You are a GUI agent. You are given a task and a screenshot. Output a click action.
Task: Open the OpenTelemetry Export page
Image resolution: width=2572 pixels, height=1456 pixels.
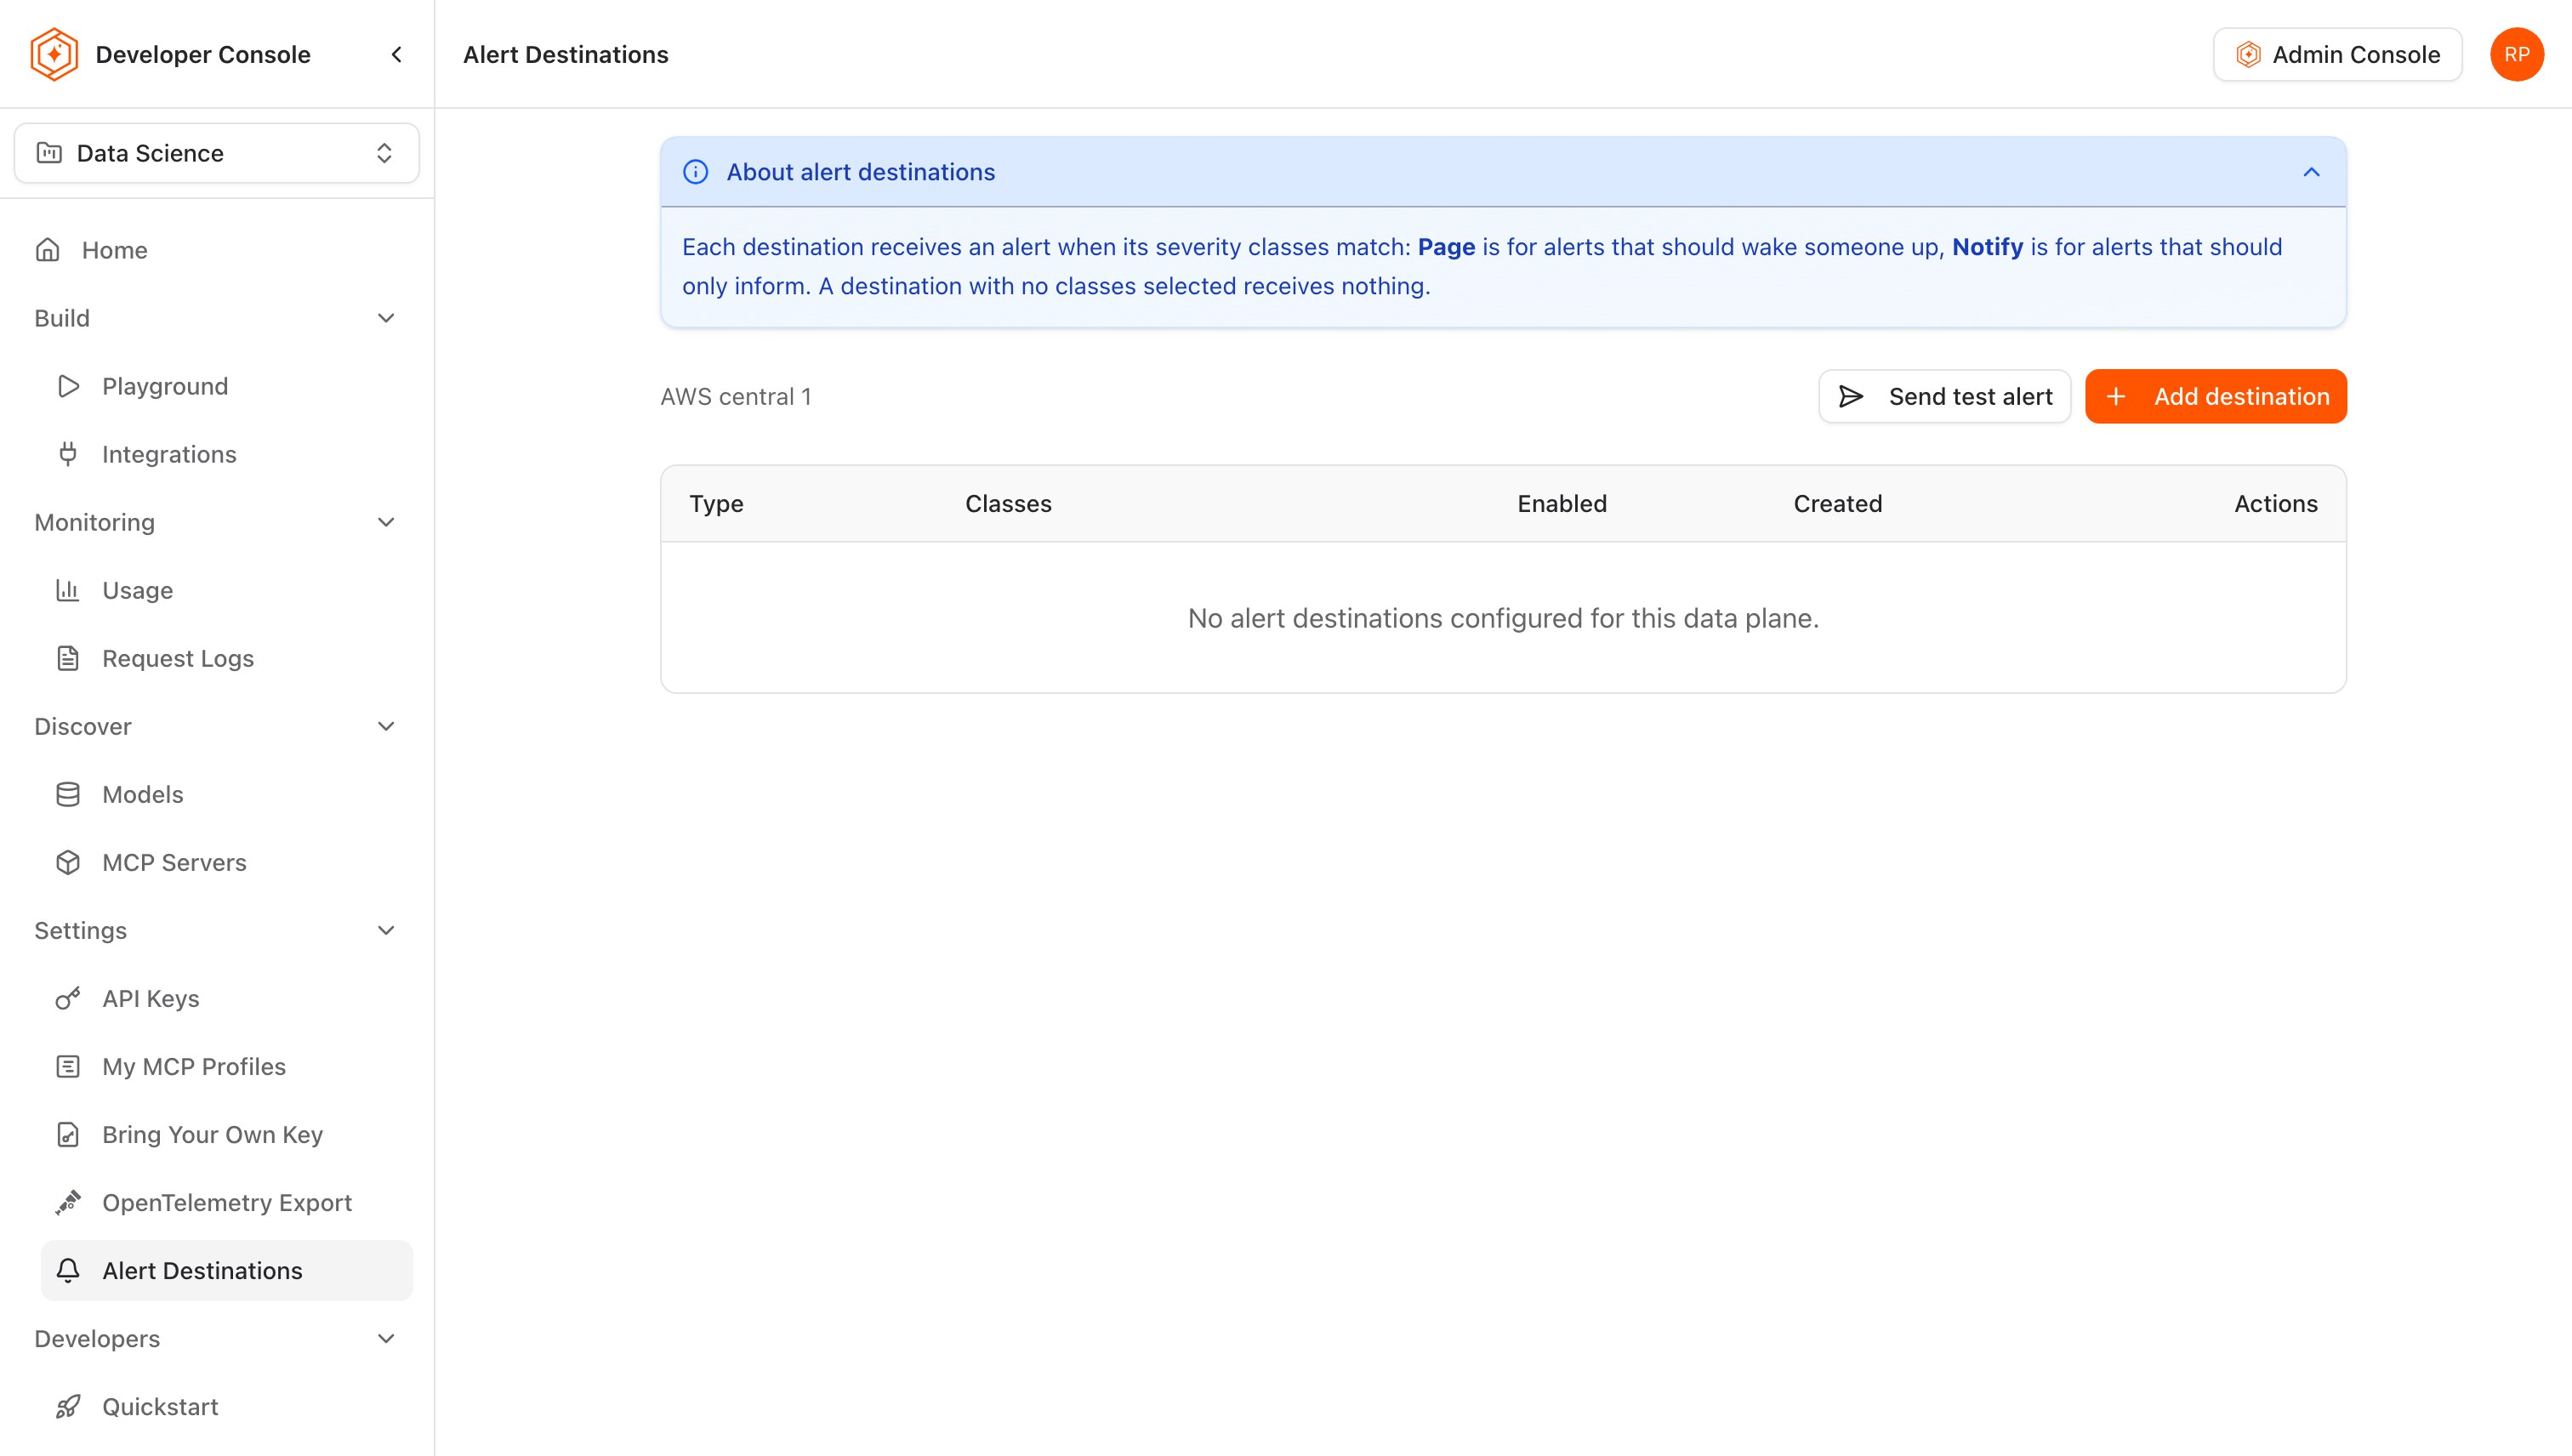[x=227, y=1202]
